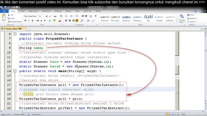Click the Zoom In plus button
This screenshot has height=116, width=207.
205,114
